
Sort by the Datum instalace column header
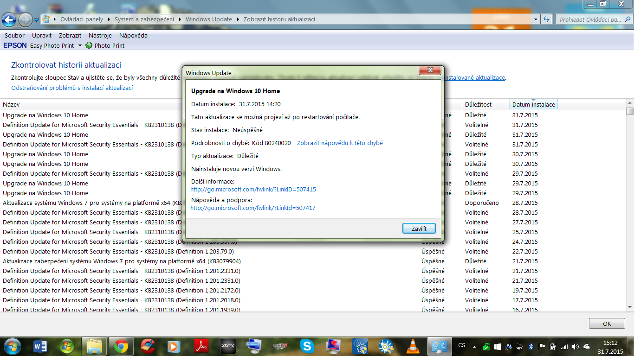(534, 105)
